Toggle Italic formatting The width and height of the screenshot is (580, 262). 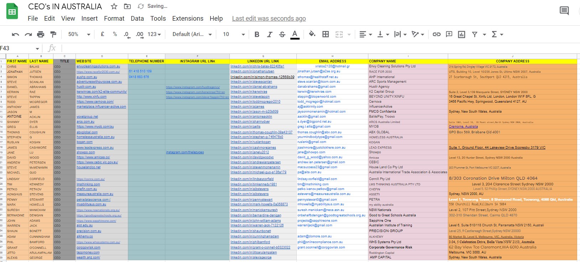coord(270,34)
